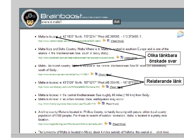Click hand icon next to nationmaster.com URL
The width and height of the screenshot is (184, 138).
pos(104,40)
